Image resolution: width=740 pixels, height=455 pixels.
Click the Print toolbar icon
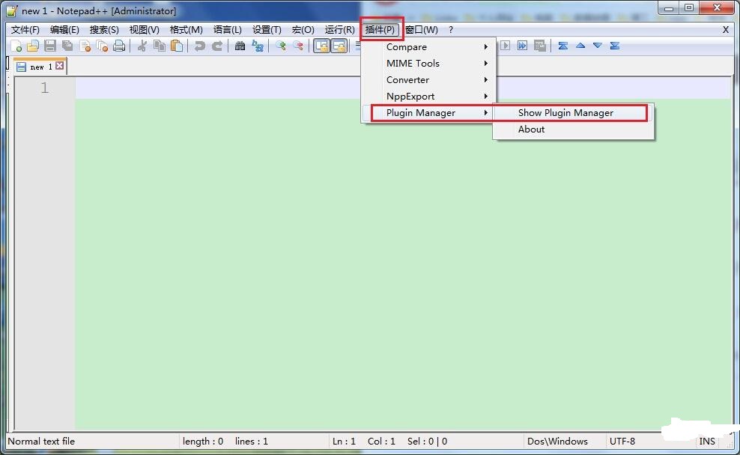coord(119,46)
